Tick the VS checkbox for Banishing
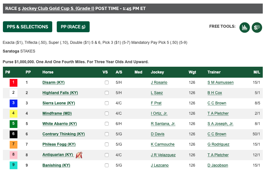Screen dimensions: 266x175 (x=107, y=165)
